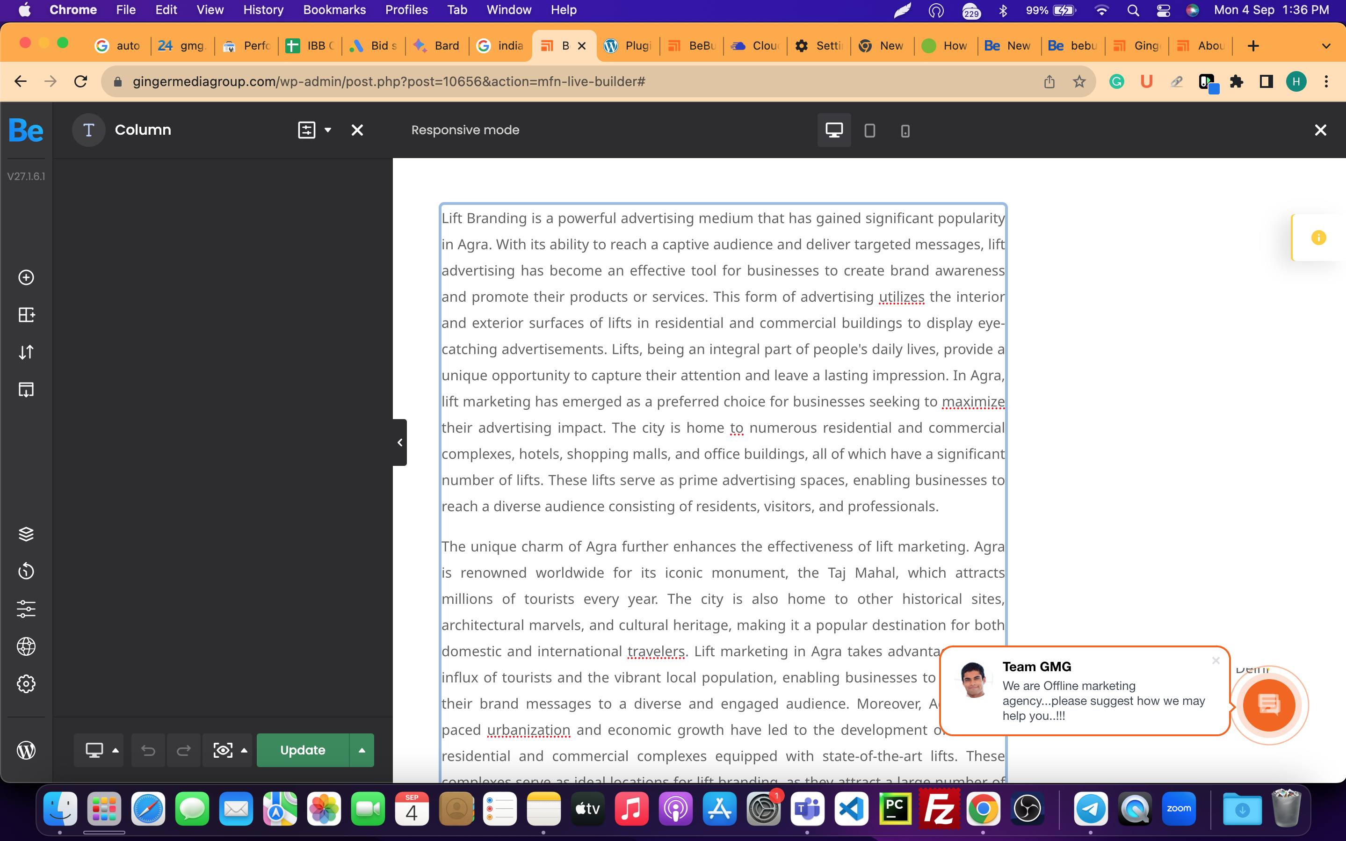Share this page icon in address bar
This screenshot has height=841, width=1346.
(x=1049, y=82)
